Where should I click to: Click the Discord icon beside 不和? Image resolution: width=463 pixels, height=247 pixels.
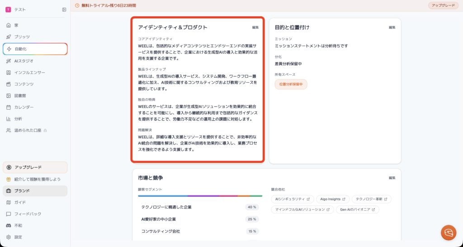(x=9, y=225)
